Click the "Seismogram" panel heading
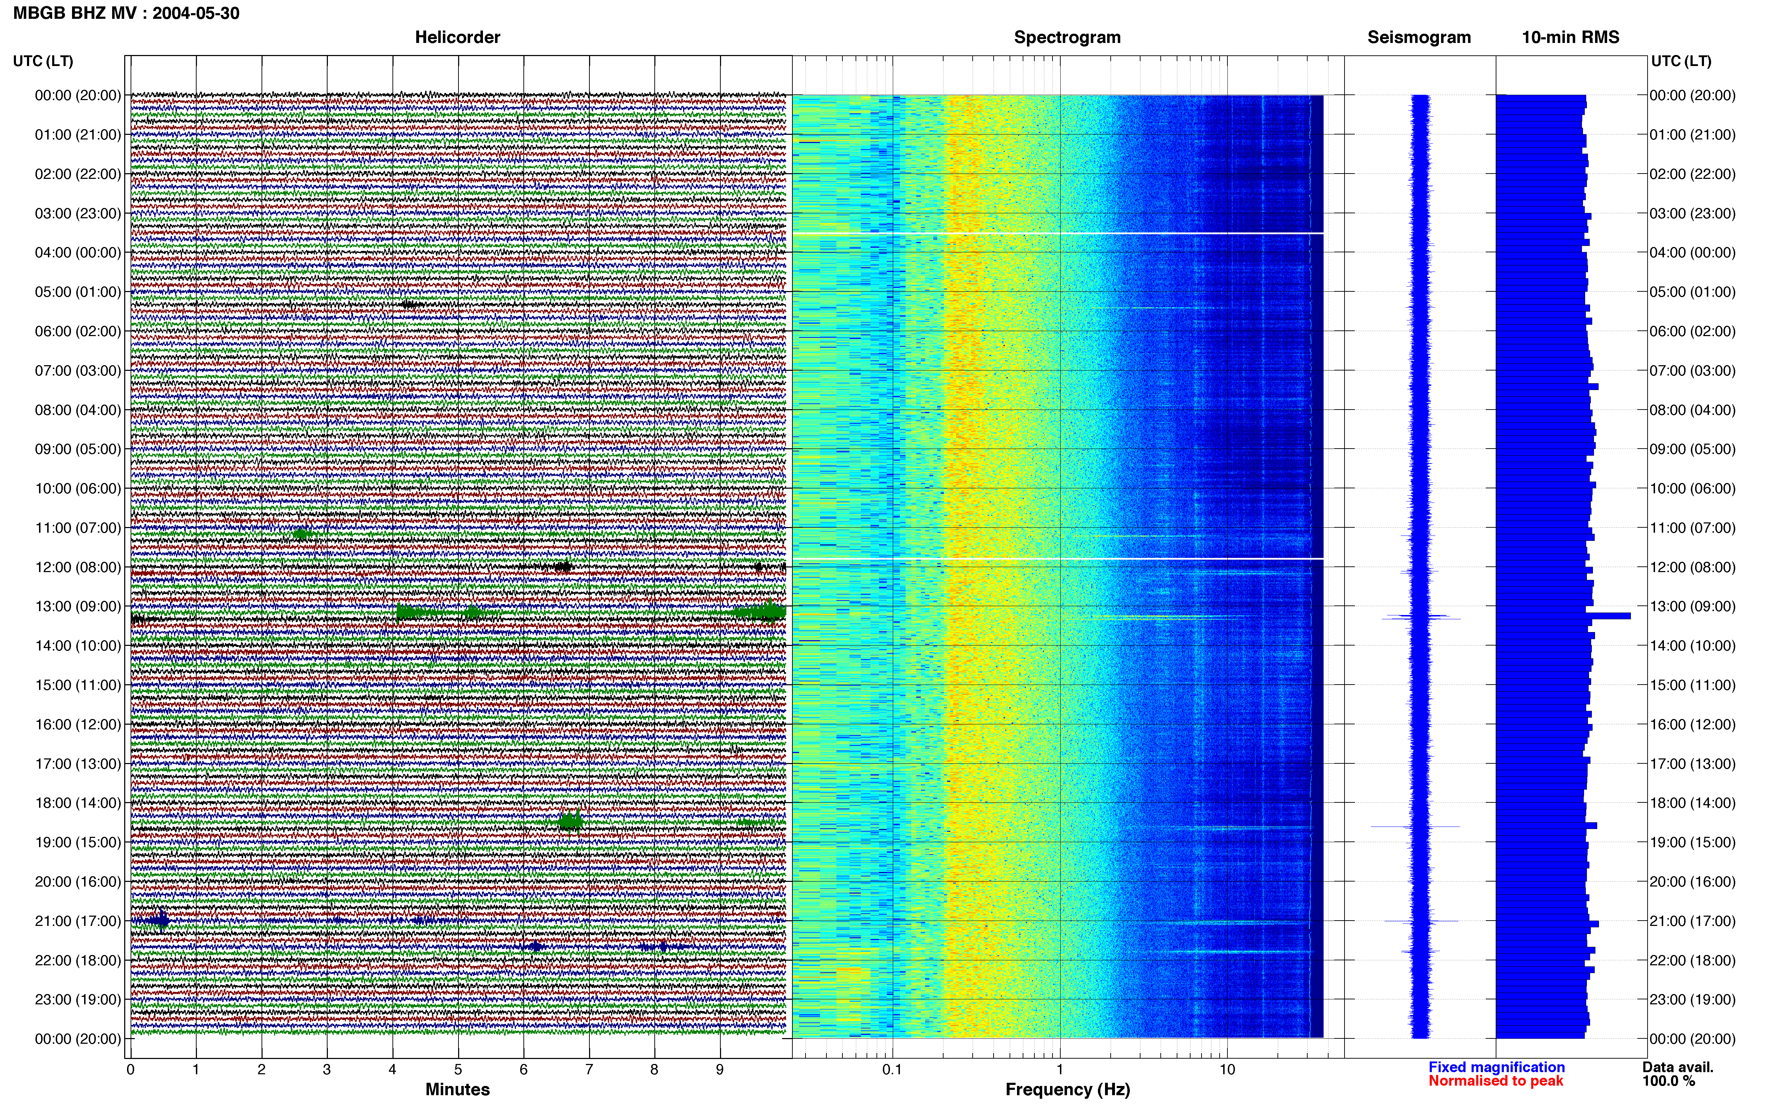Image resolution: width=1781 pixels, height=1114 pixels. (1419, 37)
